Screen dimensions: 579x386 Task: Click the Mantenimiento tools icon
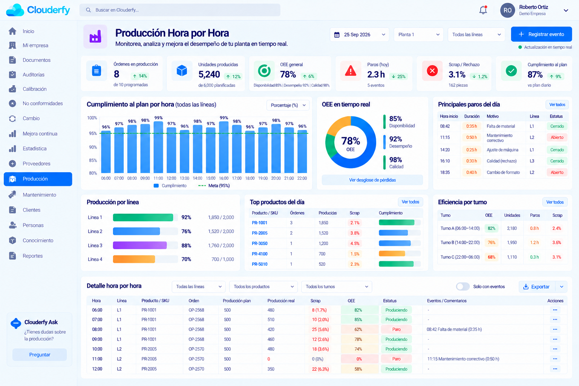(x=12, y=195)
